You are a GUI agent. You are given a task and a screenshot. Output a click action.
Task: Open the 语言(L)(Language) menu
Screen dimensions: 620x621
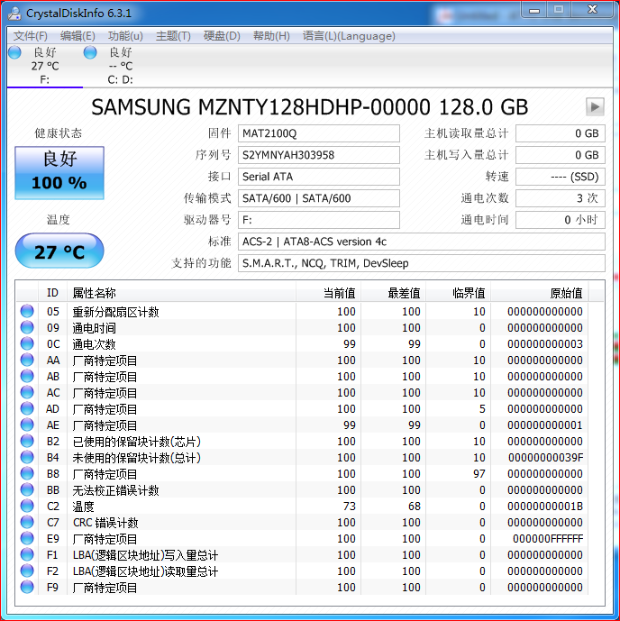pos(349,36)
